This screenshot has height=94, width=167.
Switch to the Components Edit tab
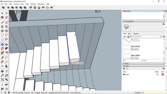click(x=129, y=34)
